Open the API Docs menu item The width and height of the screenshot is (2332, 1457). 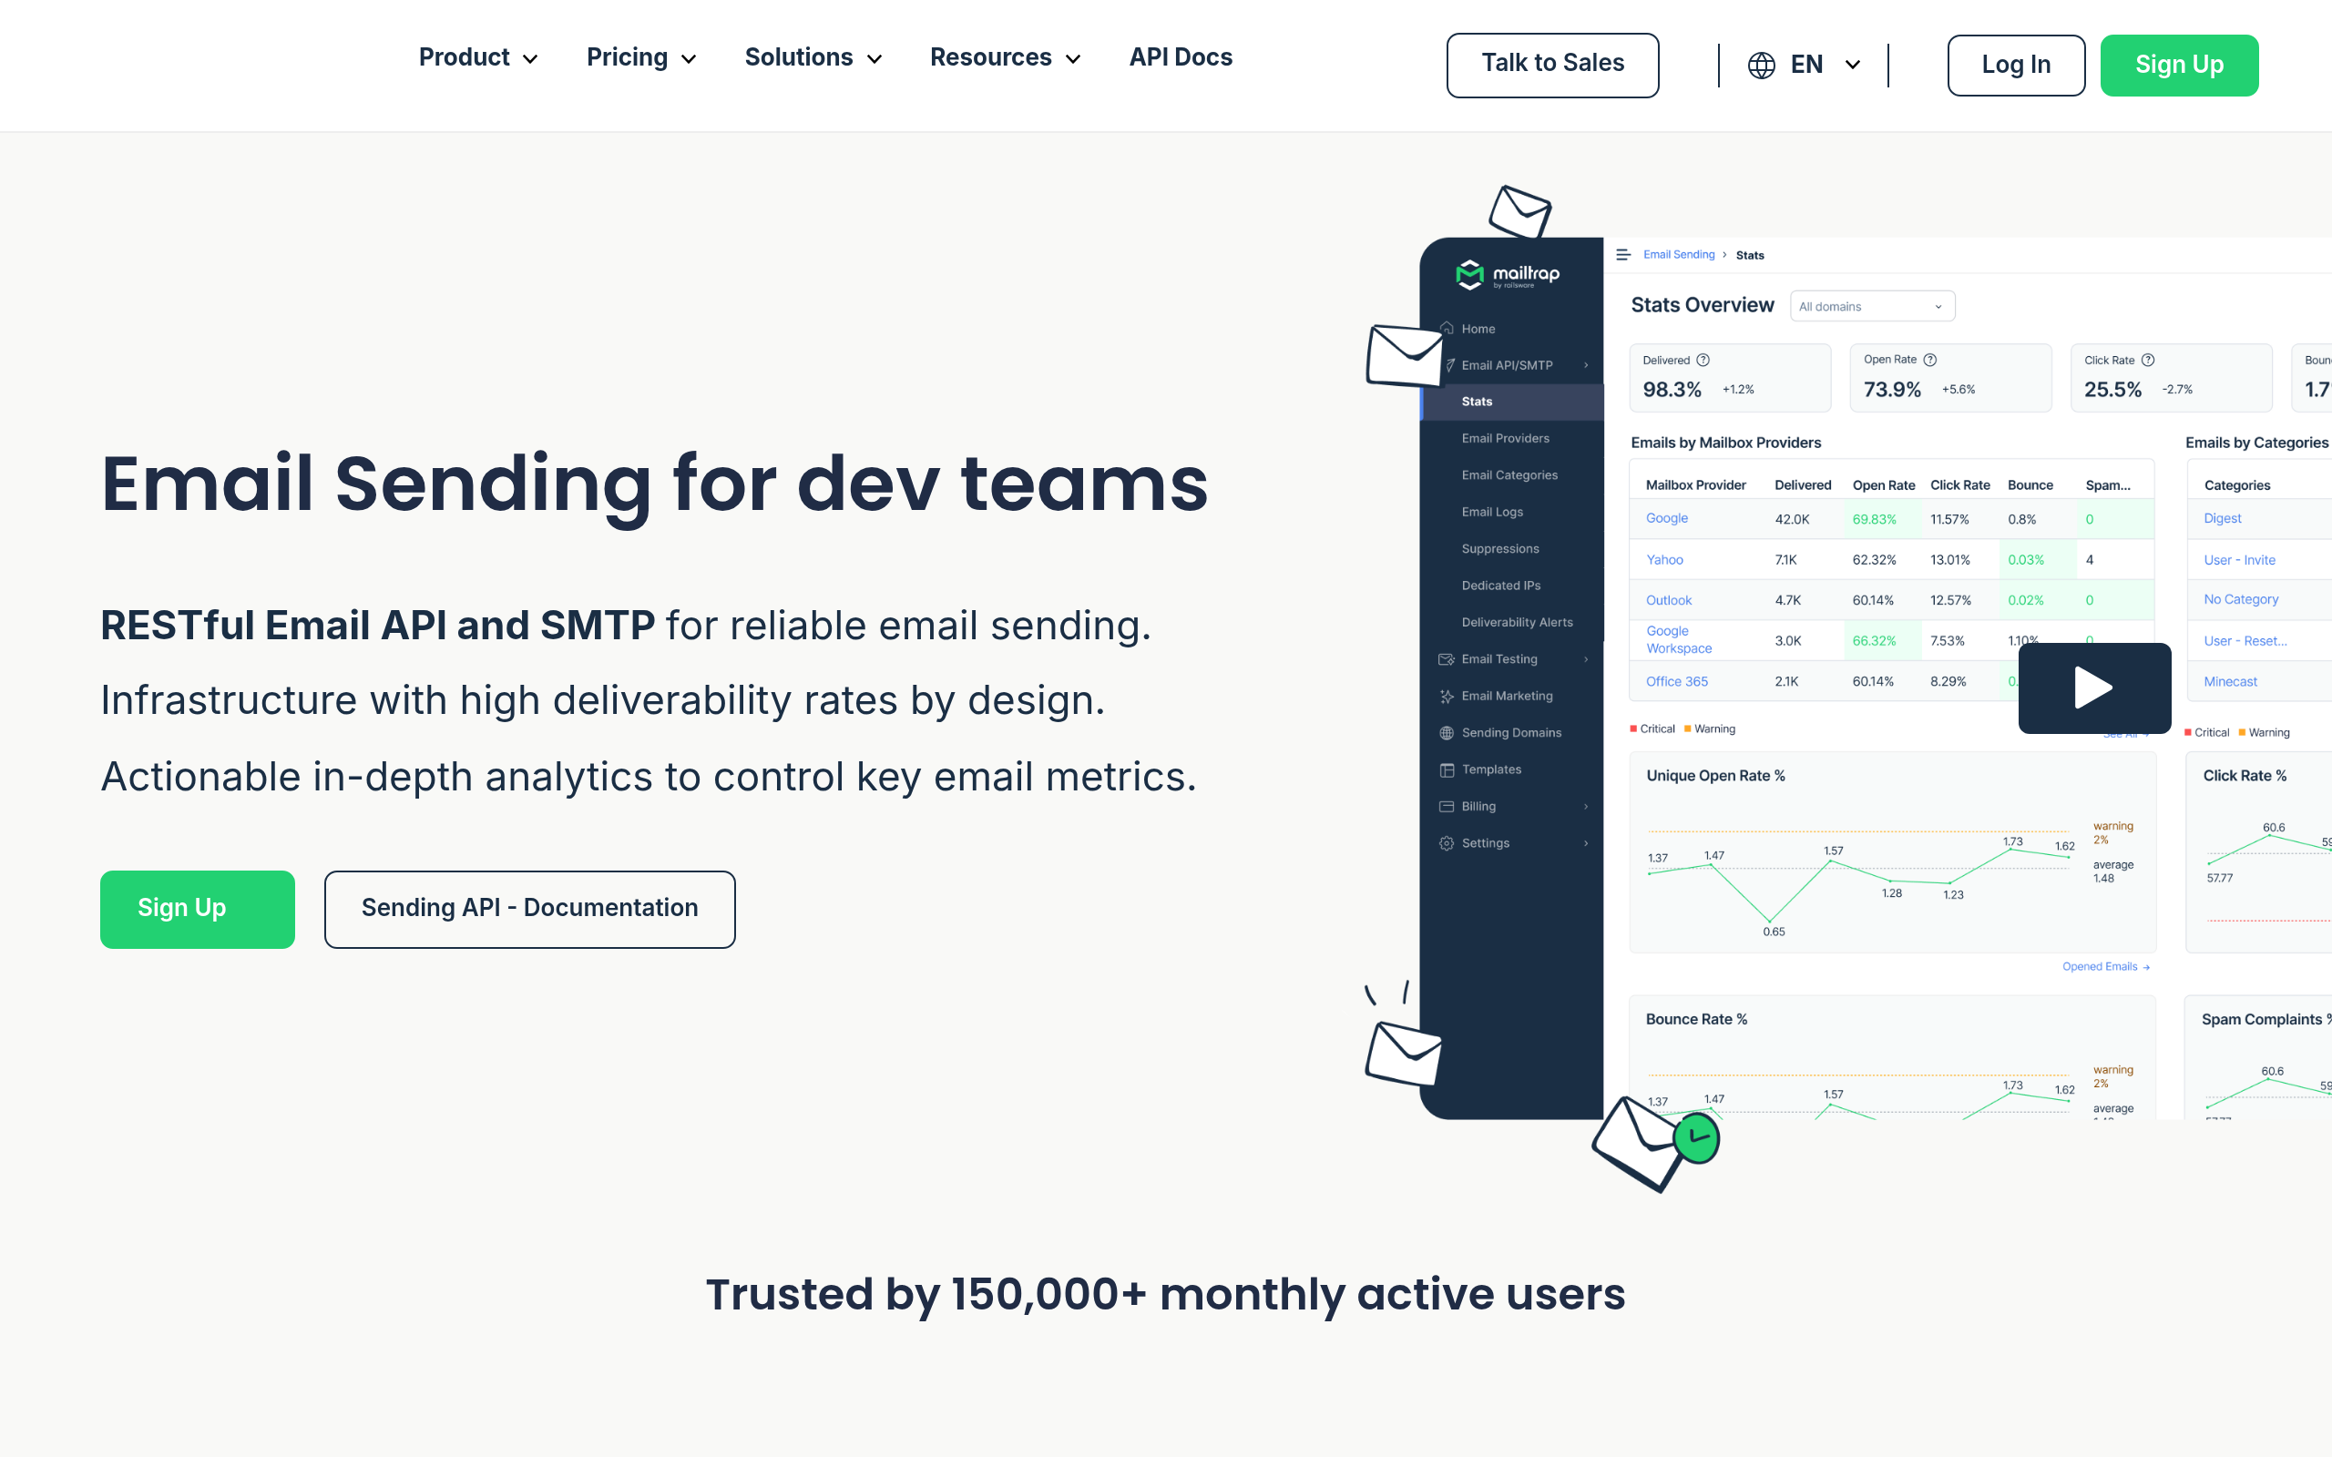click(1181, 57)
